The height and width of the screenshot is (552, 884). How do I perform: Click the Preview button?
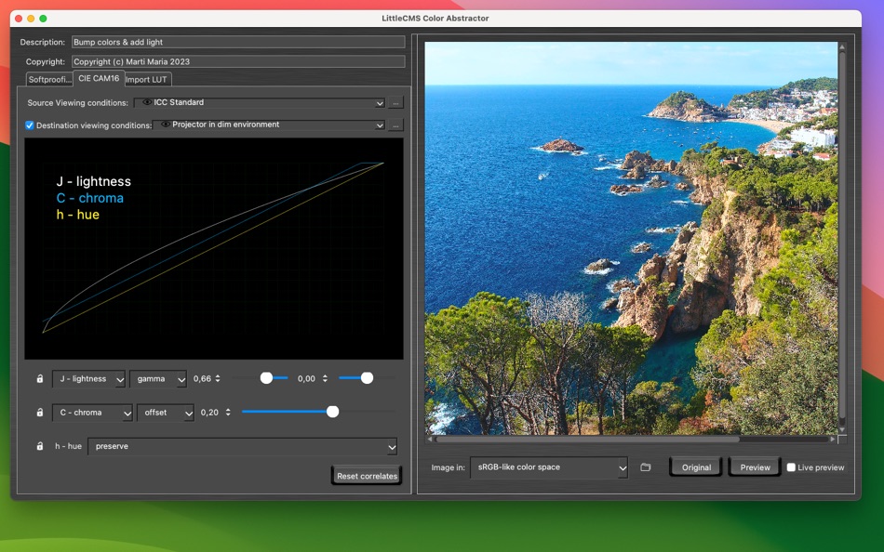point(755,467)
